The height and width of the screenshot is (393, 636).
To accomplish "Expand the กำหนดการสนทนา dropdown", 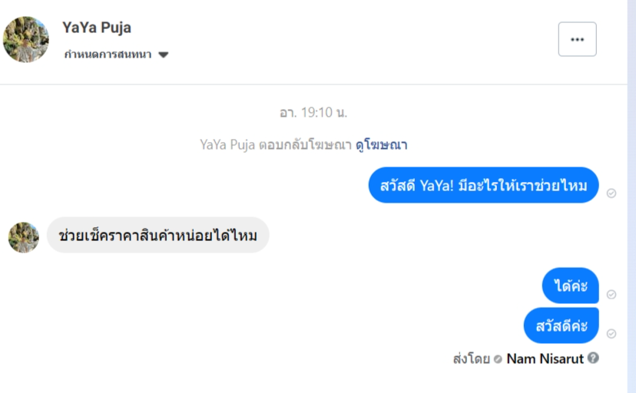I will point(108,54).
